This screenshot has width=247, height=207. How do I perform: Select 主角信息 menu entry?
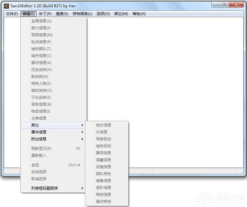[x=54, y=118]
